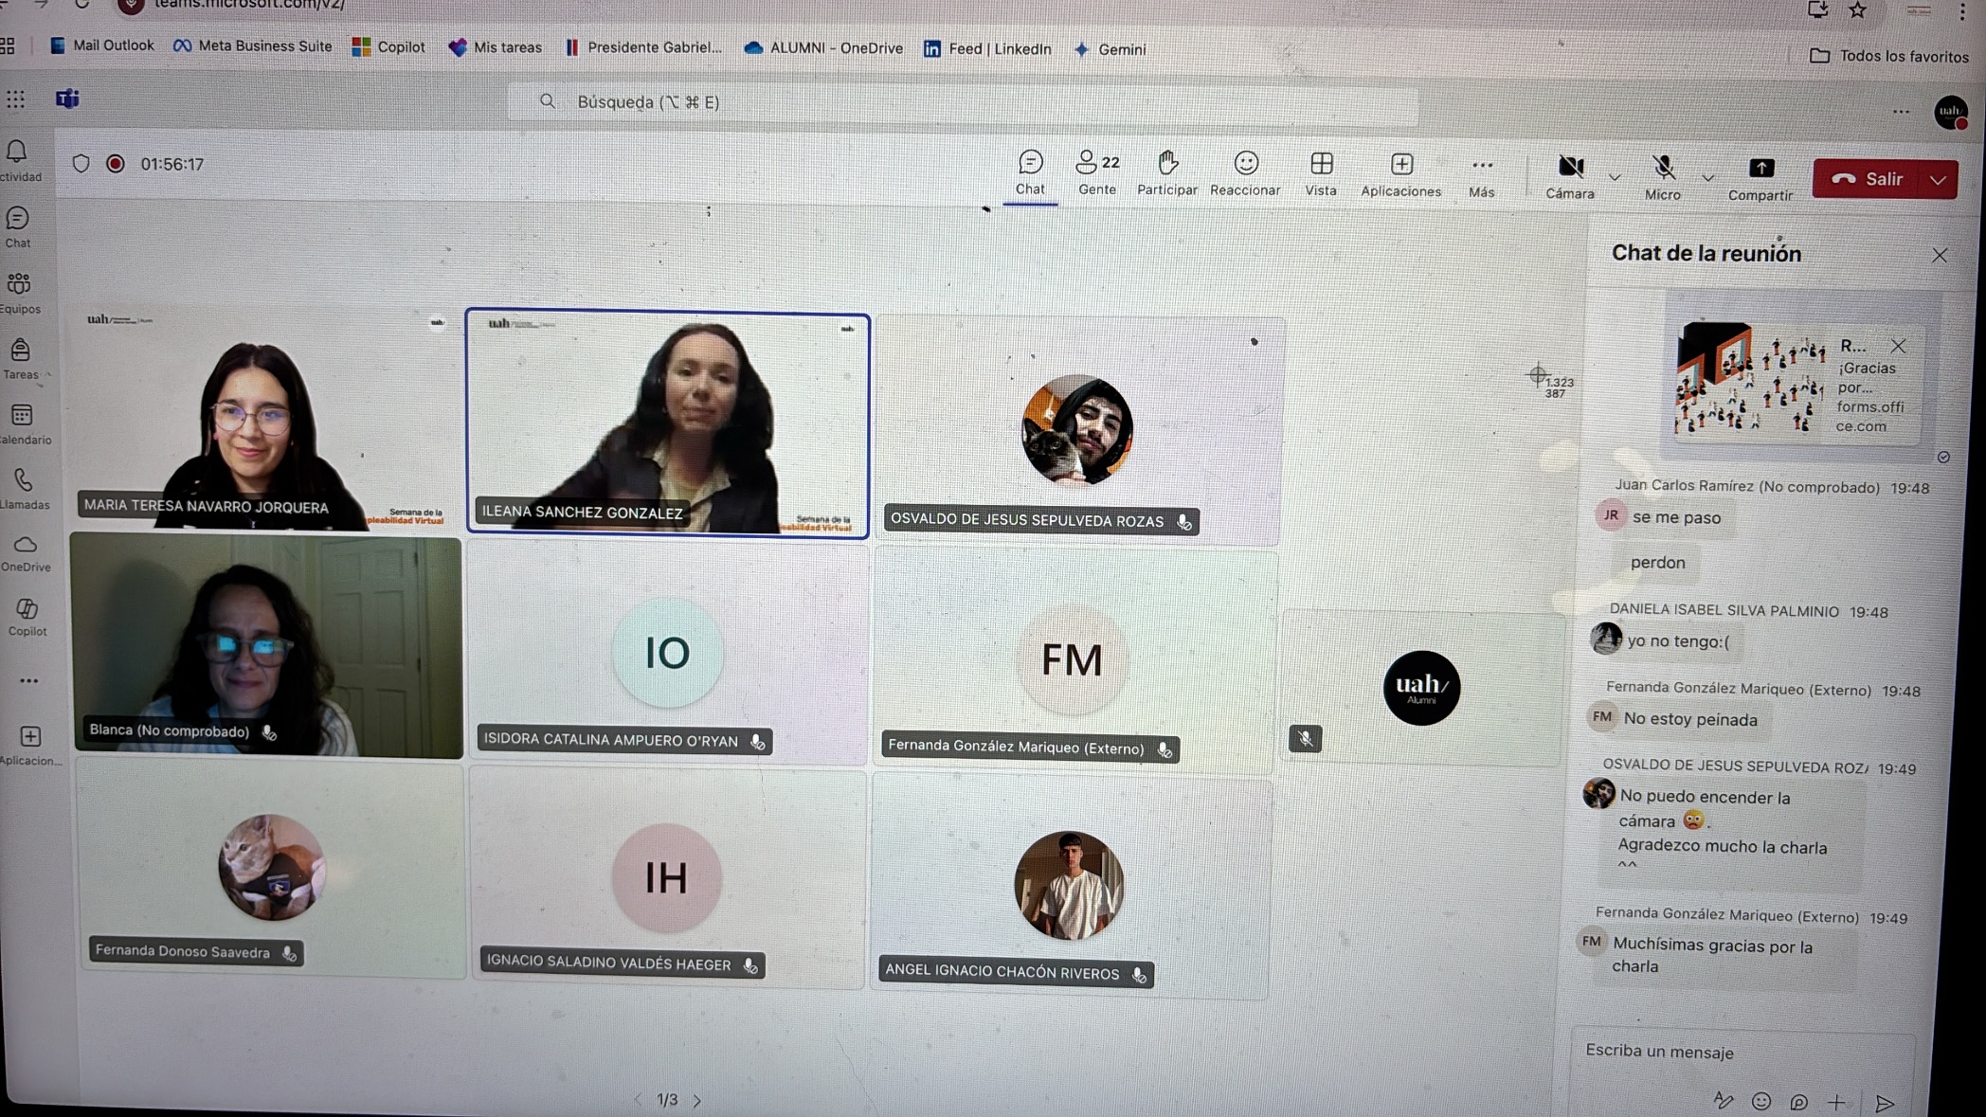1986x1117 pixels.
Task: Select the Blanca (No comprobado) video tile
Action: click(266, 647)
